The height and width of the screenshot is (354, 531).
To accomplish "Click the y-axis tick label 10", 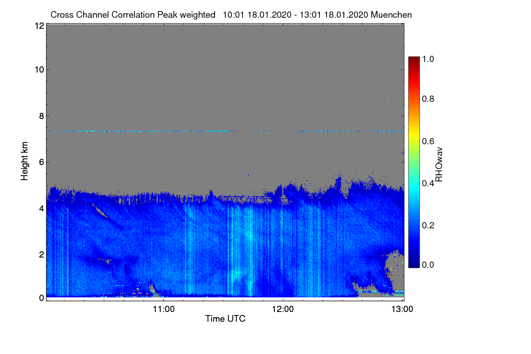I will click(39, 69).
